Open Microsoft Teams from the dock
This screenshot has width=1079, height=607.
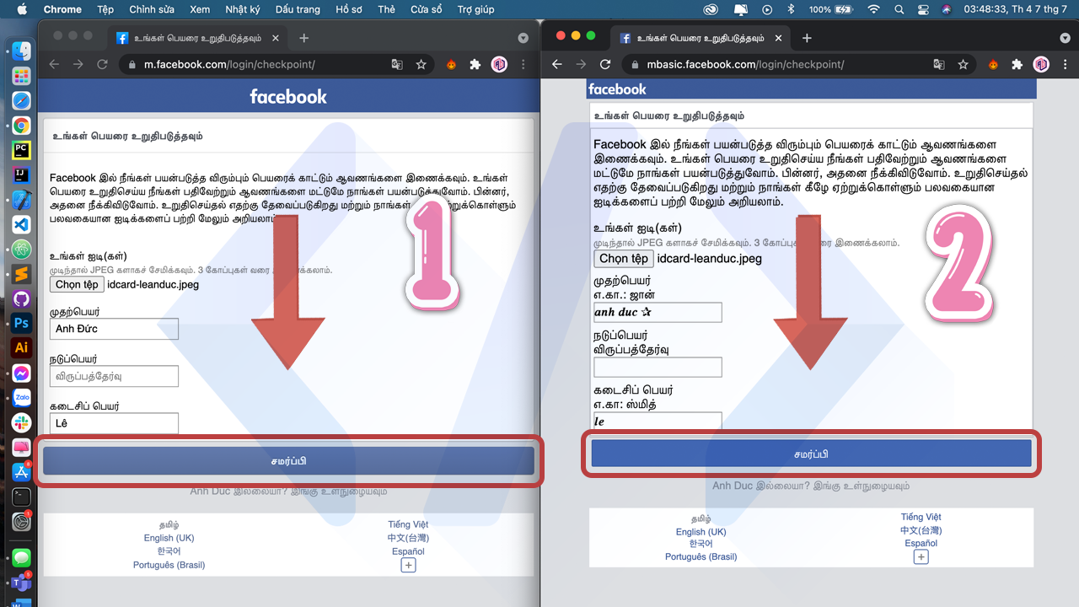22,583
